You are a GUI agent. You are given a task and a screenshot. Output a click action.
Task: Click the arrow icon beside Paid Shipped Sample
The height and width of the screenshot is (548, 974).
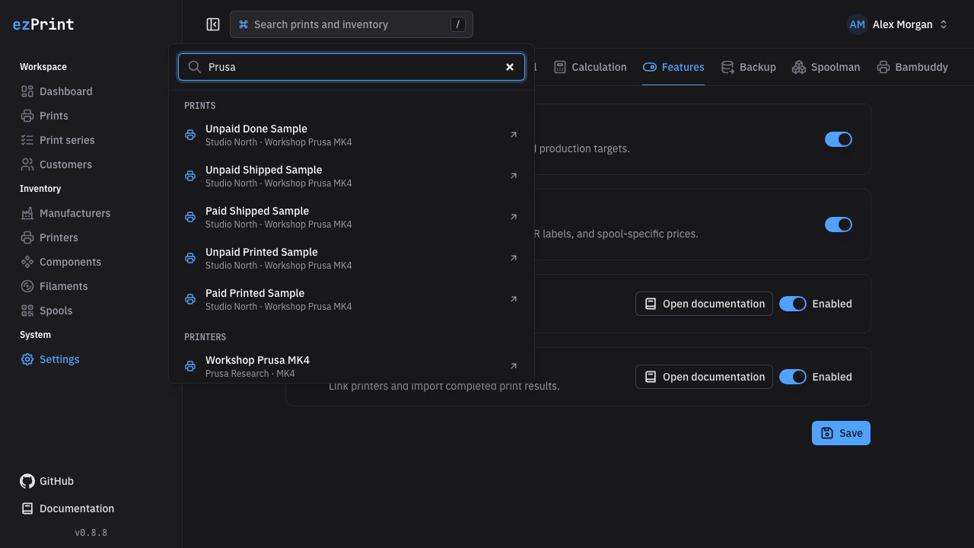point(514,217)
